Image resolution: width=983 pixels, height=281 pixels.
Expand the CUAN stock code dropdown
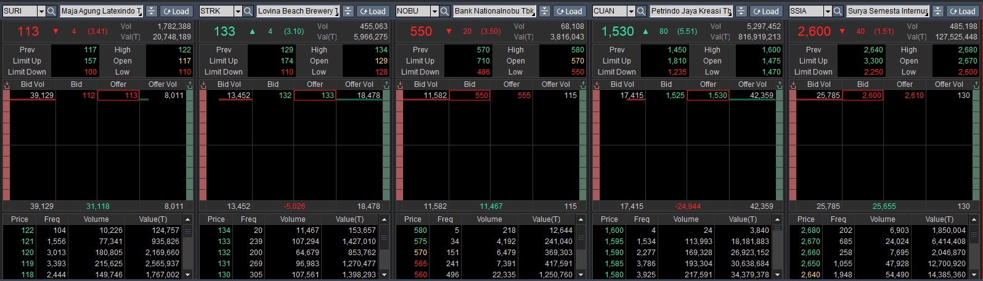pos(631,11)
